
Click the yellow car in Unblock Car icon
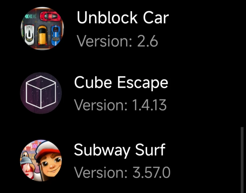(42, 35)
